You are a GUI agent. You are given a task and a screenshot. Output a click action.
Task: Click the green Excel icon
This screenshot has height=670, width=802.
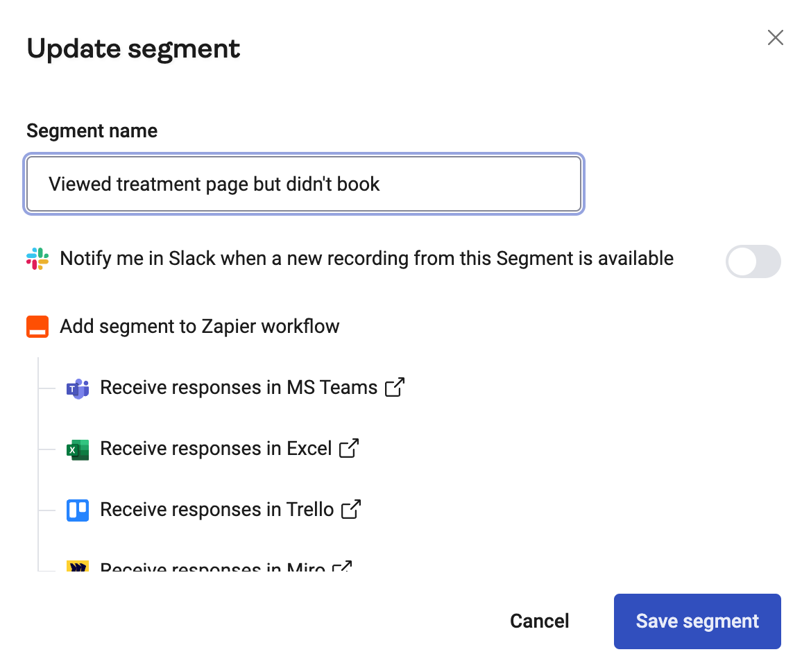[78, 449]
